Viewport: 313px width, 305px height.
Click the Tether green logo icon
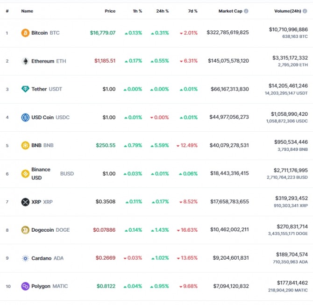point(25,89)
